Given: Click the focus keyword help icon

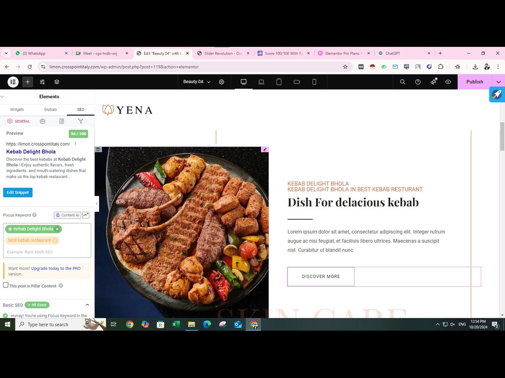Looking at the screenshot, I should (34, 215).
